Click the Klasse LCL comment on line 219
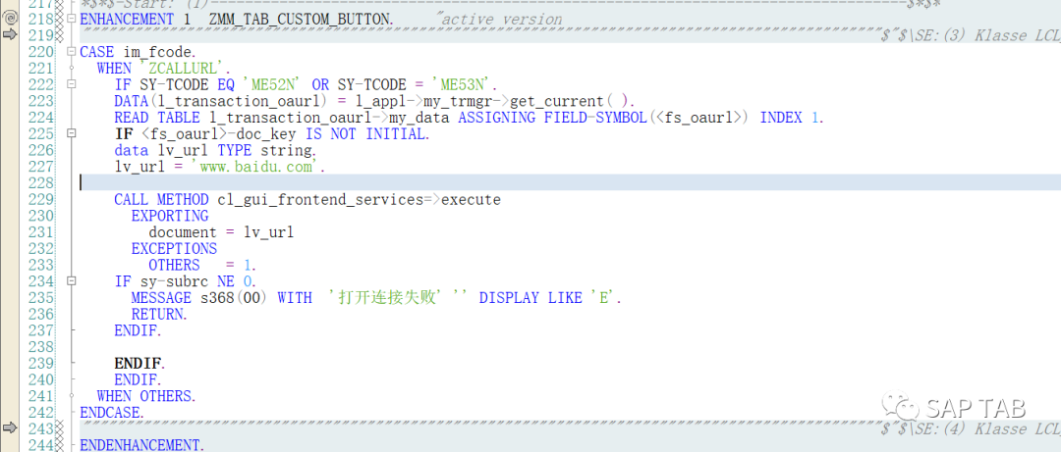 (971, 35)
